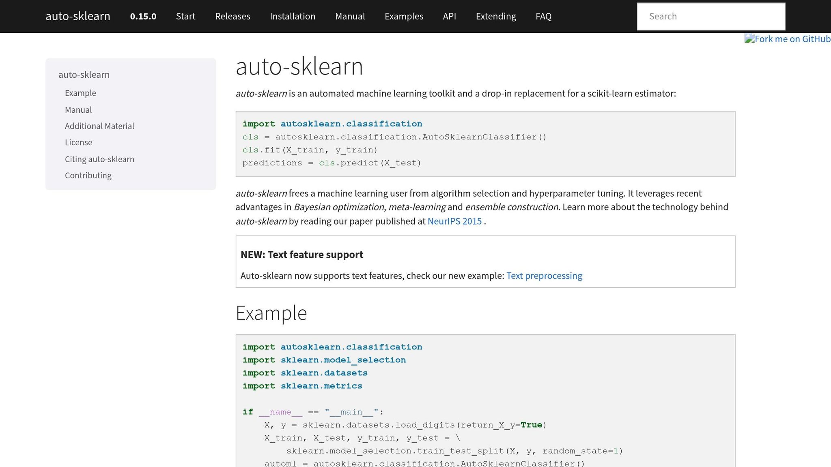Click the Bayesian optimization italic text
831x467 pixels.
pyautogui.click(x=339, y=207)
